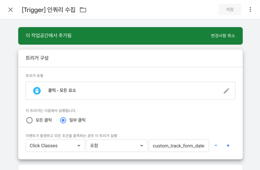Click the blue mouse click trigger icon
This screenshot has height=170, width=260.
(37, 91)
